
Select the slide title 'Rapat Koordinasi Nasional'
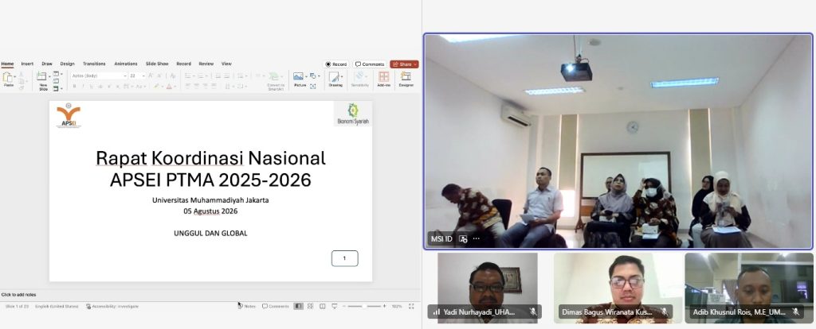point(210,158)
